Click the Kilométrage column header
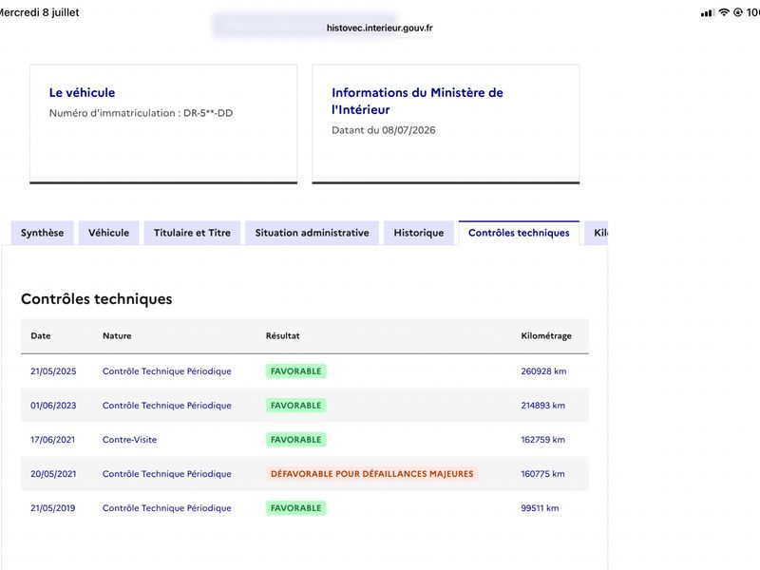The image size is (760, 570). click(546, 336)
